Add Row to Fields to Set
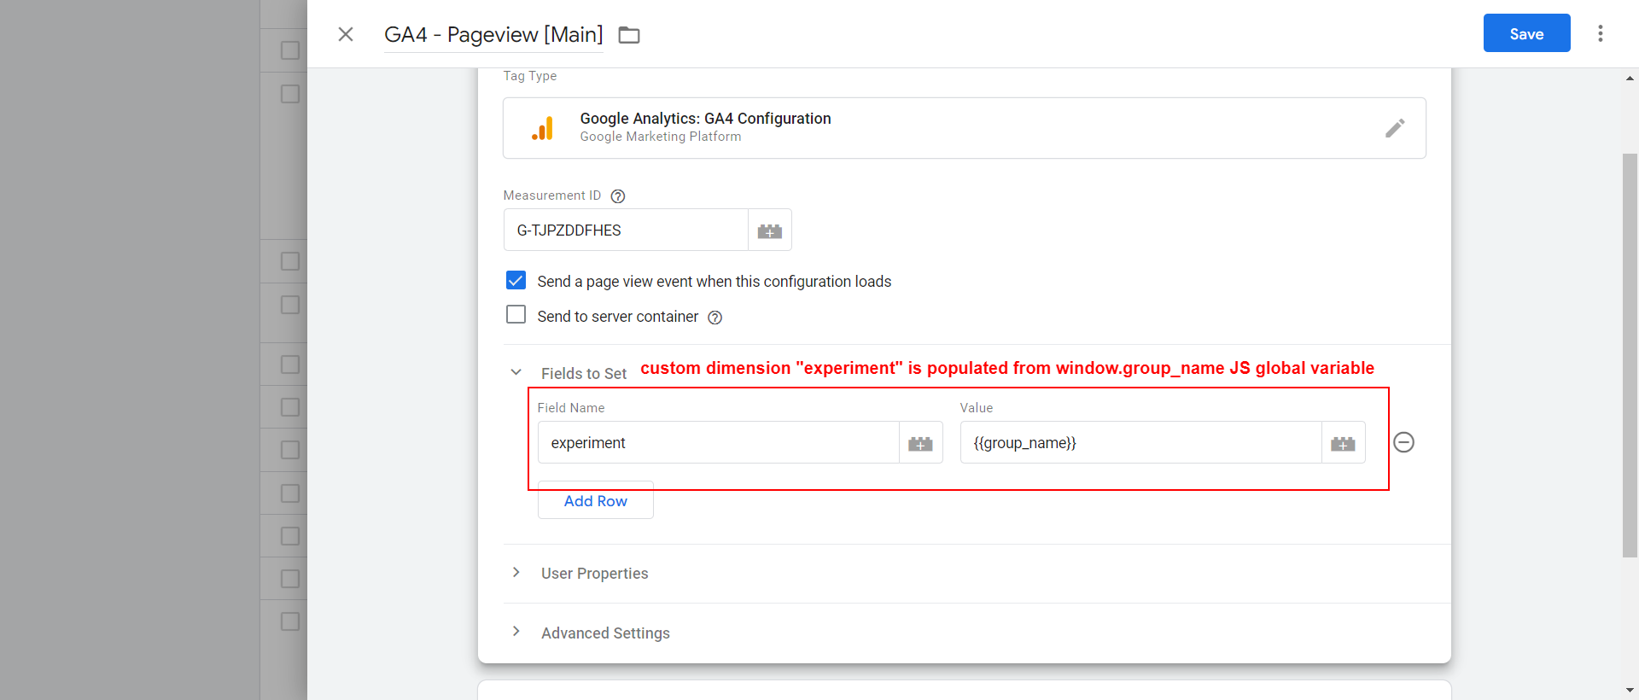Image resolution: width=1639 pixels, height=700 pixels. pos(595,501)
